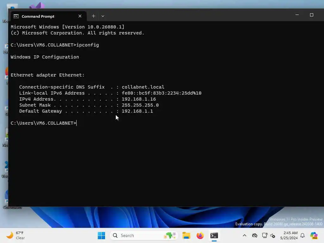Click the Ethernet adapter Ethernet heading

click(47, 75)
